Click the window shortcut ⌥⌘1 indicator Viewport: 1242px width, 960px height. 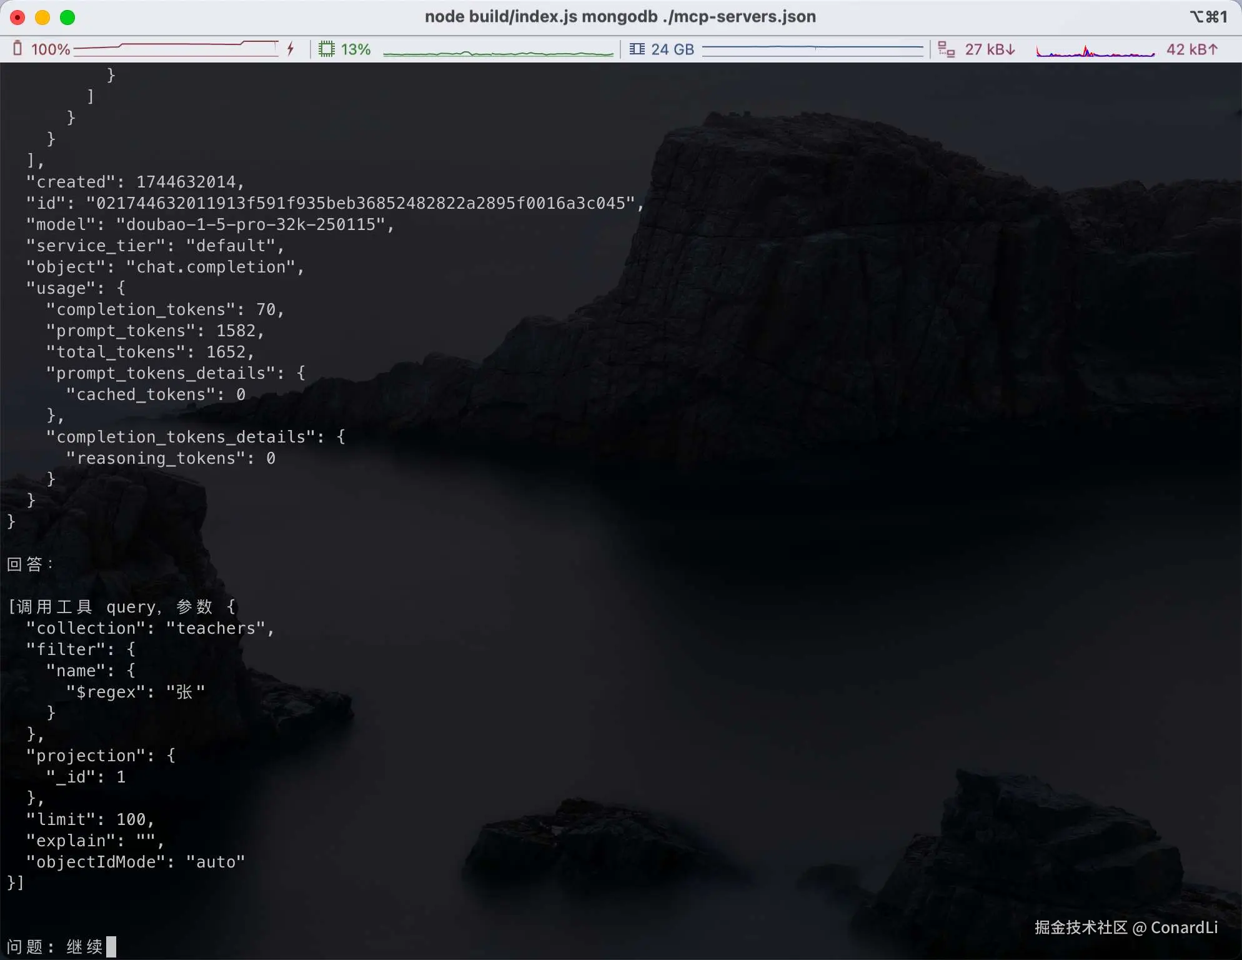[x=1208, y=17]
